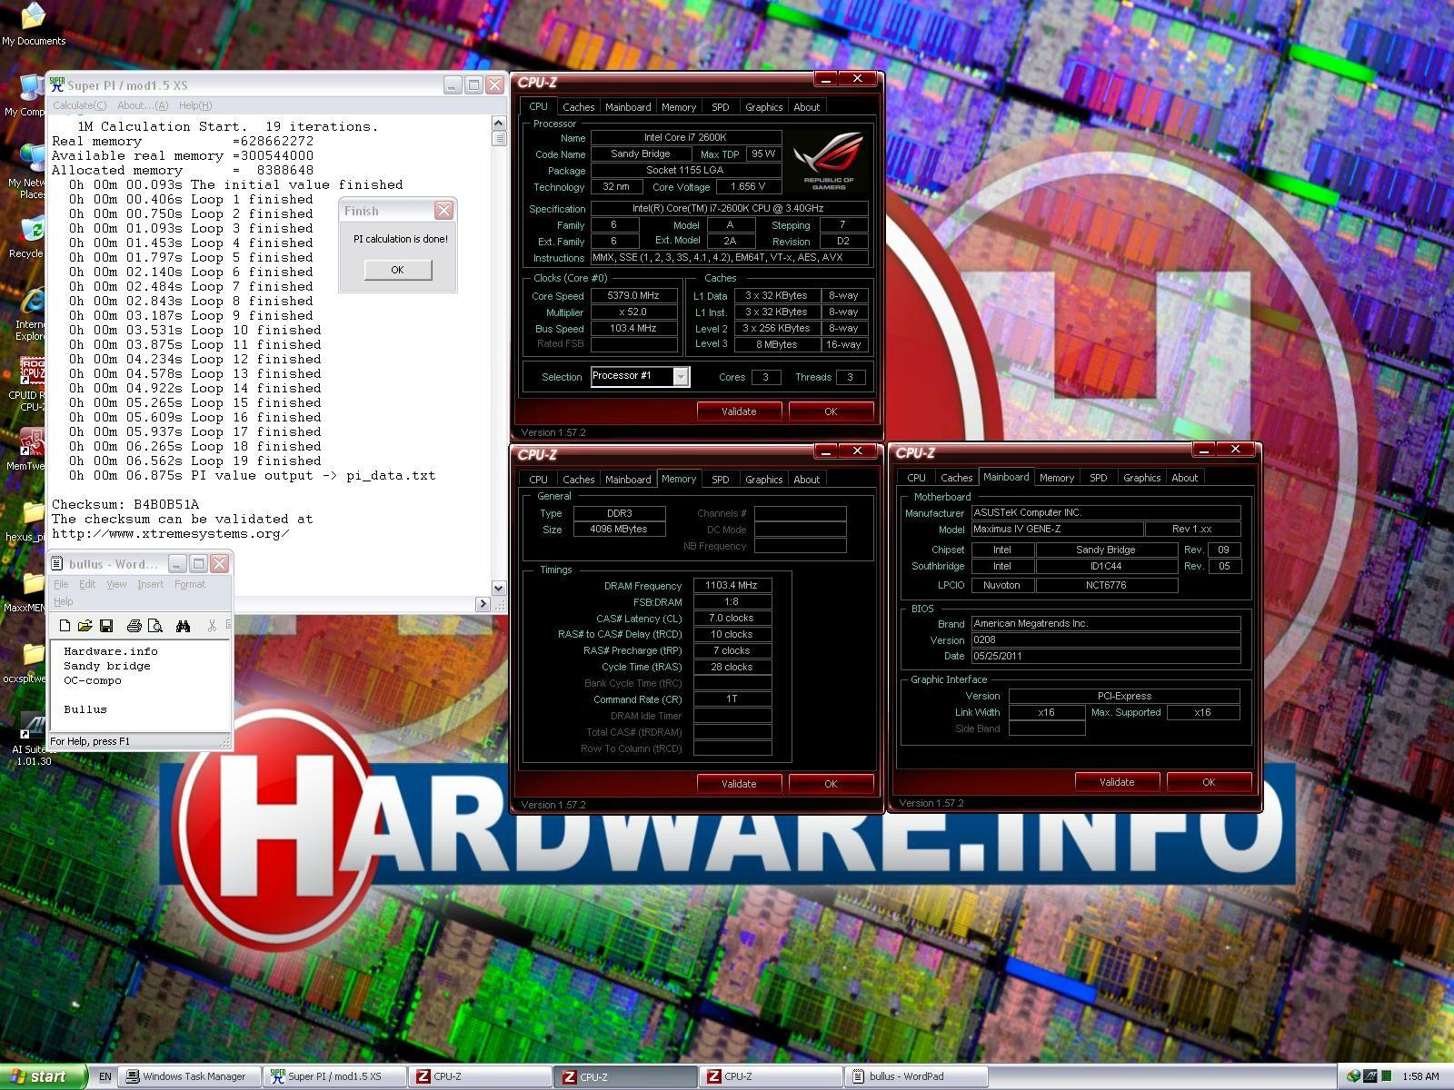Click OK in Mainboard CPU-Z window
This screenshot has height=1090, width=1454.
click(x=1209, y=782)
